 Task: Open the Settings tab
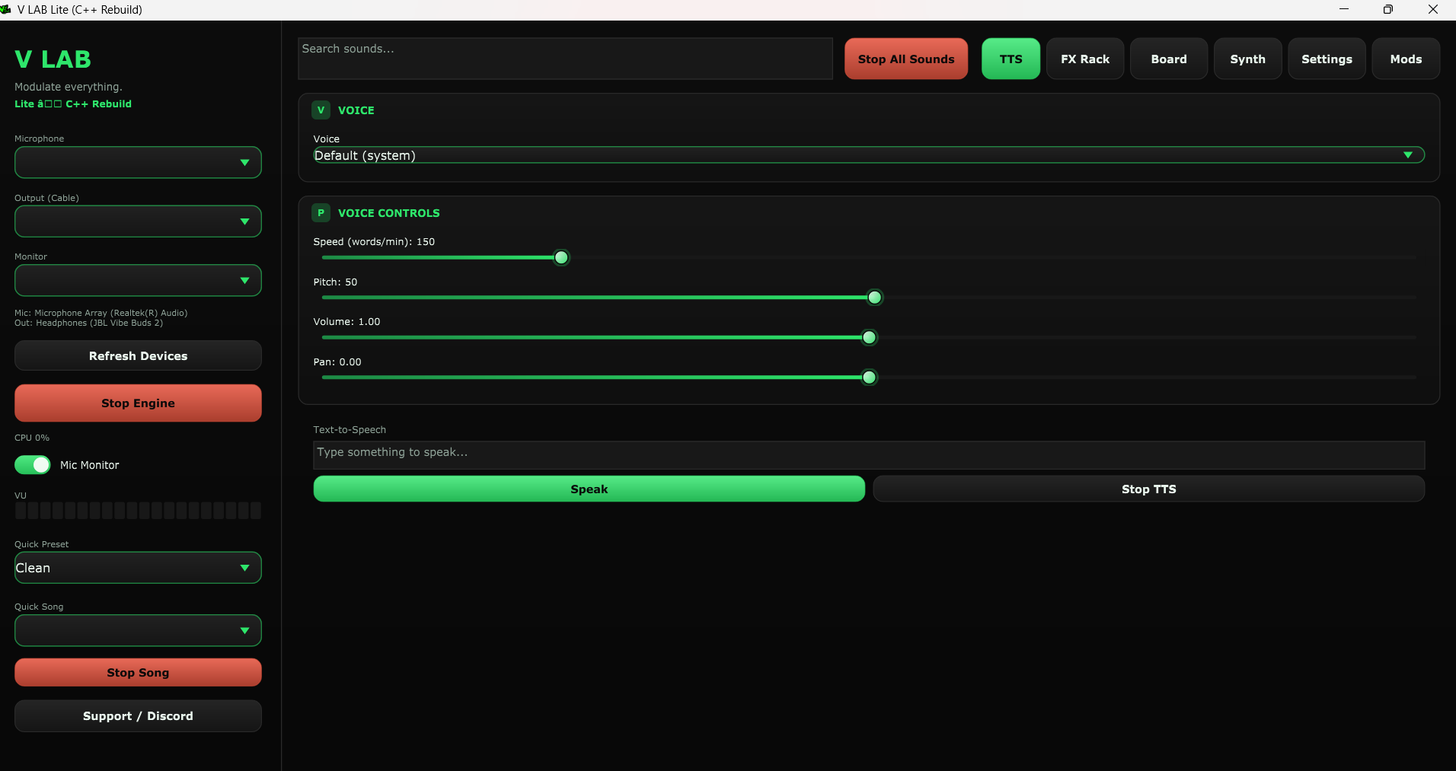1327,59
